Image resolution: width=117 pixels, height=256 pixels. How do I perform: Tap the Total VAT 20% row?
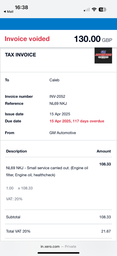click(x=58, y=231)
